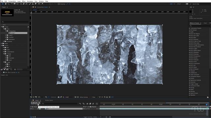Screen dimensions: 211x118
Task: Select the Prerender folder in Project panel
Action: click(11, 58)
